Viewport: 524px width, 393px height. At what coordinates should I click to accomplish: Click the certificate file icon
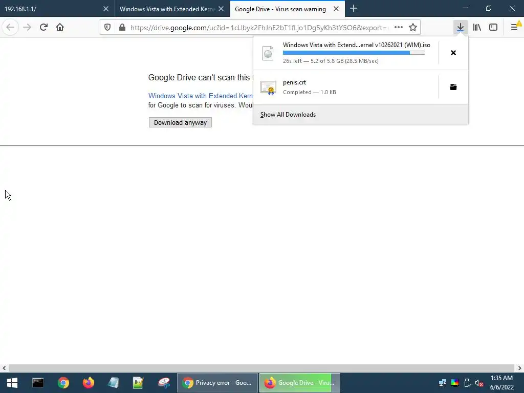(x=268, y=88)
